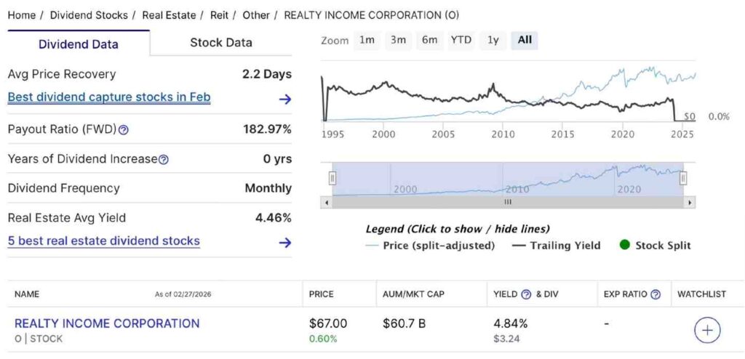
Task: Hide the Trailing Yield line in legend
Action: click(557, 246)
